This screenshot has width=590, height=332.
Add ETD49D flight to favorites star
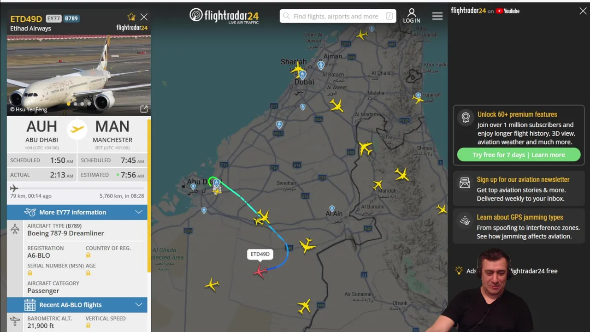point(131,17)
